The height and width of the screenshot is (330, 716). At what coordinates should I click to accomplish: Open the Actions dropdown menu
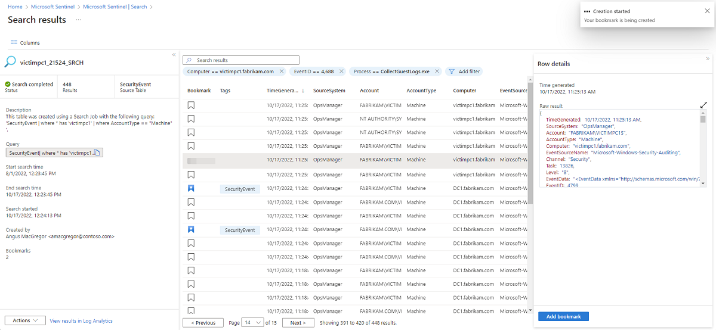[25, 320]
